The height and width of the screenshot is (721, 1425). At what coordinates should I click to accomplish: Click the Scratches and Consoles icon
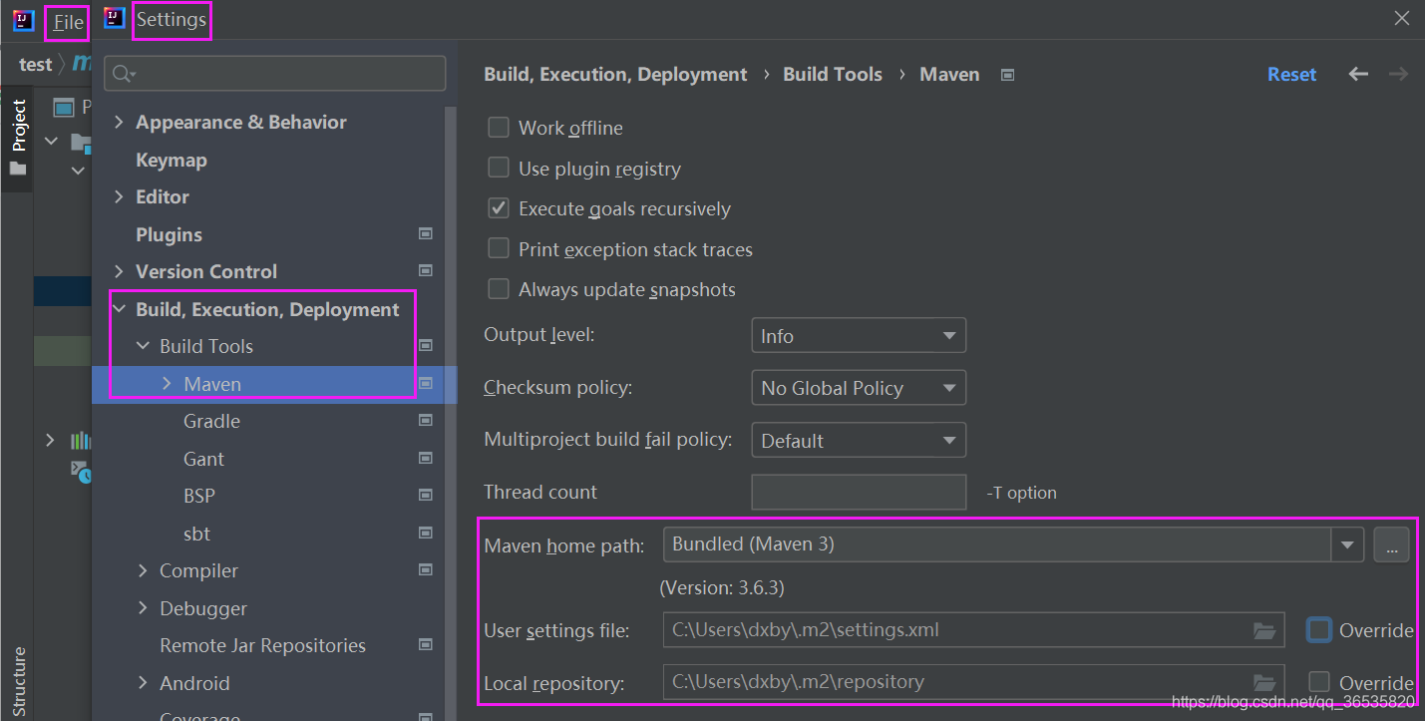[81, 470]
